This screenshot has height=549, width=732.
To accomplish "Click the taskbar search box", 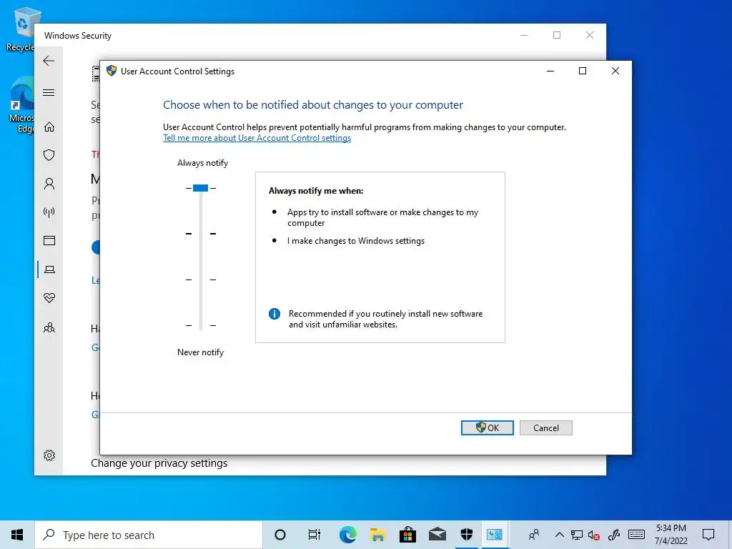I will pos(149,535).
